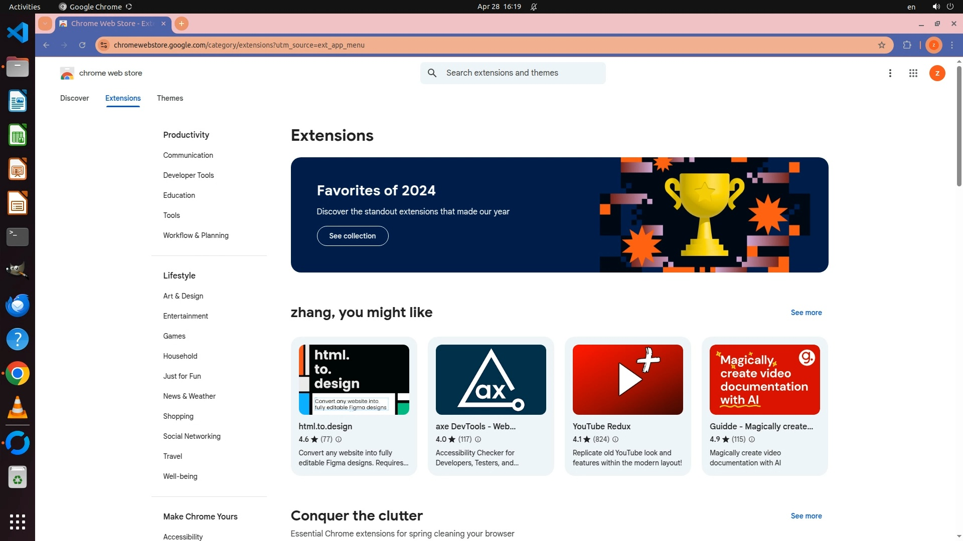Open the Extensions puzzle icon in toolbar
This screenshot has width=963, height=541.
pyautogui.click(x=907, y=45)
